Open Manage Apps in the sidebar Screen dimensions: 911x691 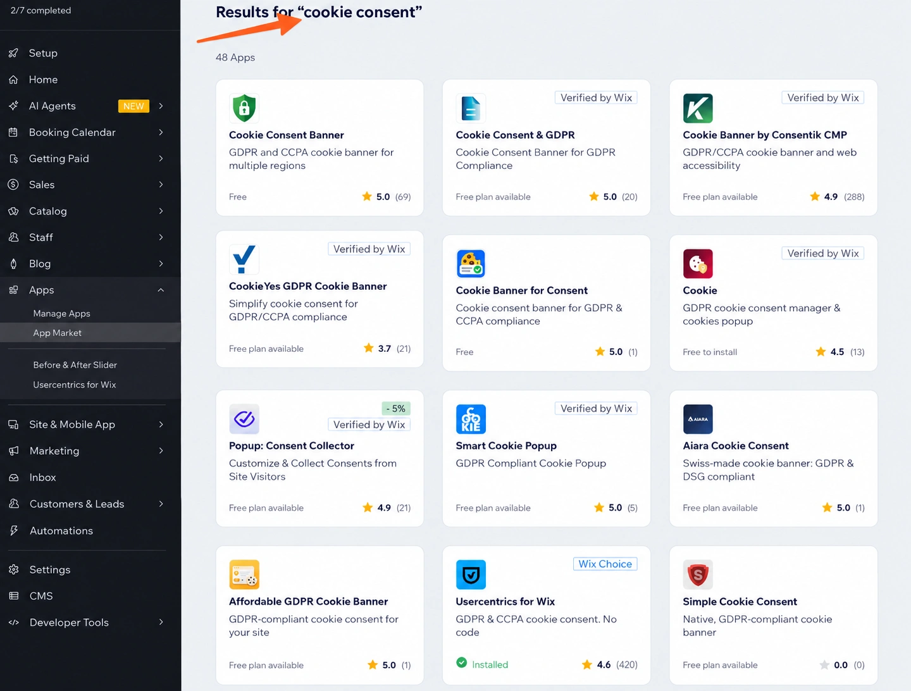61,313
